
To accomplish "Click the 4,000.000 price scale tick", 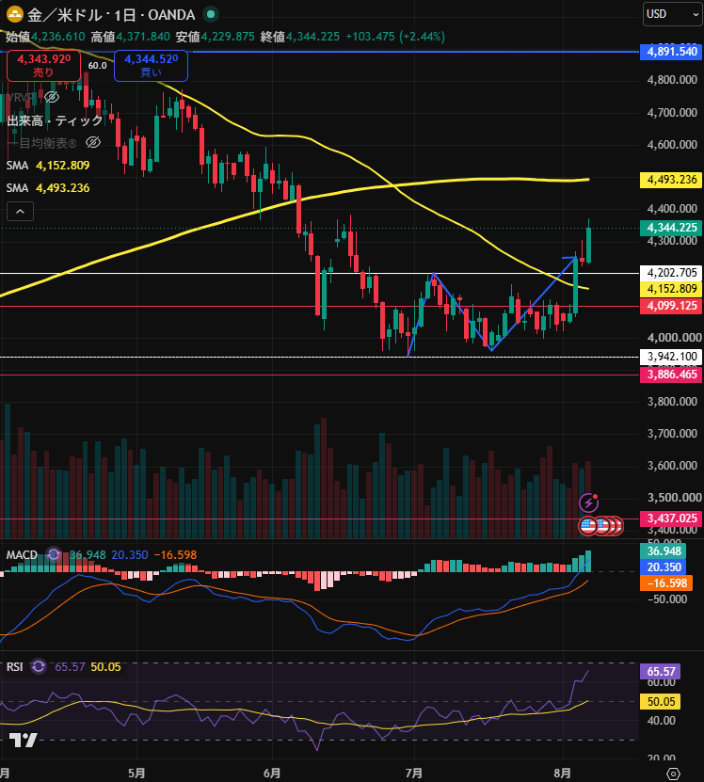I will pyautogui.click(x=674, y=338).
